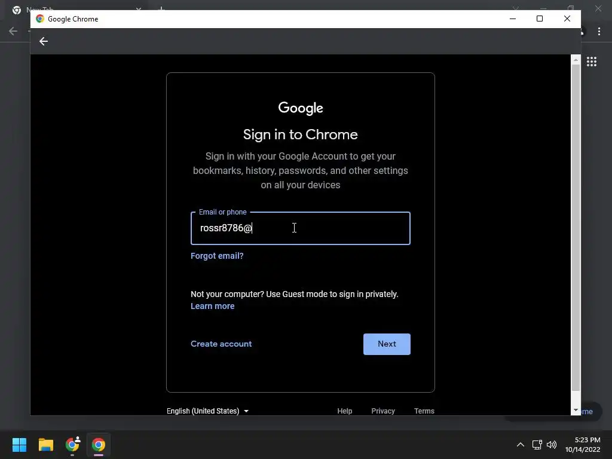612x459 pixels.
Task: Open the volume control tray icon
Action: (x=552, y=445)
